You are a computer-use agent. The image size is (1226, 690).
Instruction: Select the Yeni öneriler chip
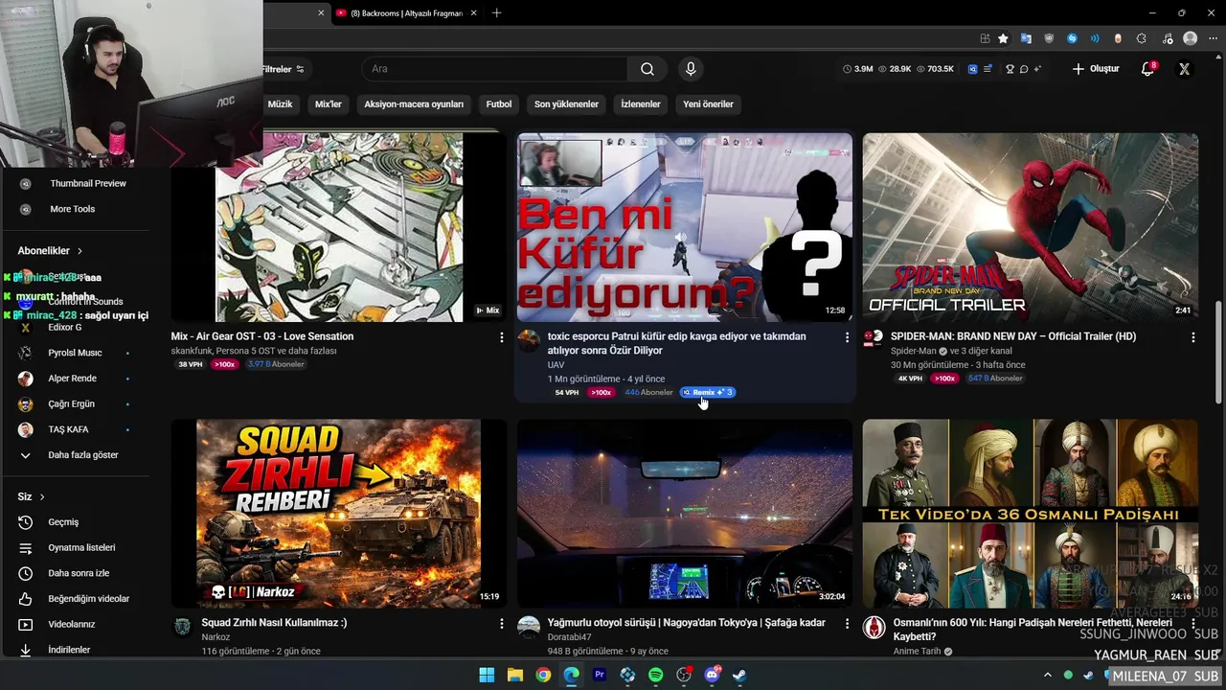[708, 104]
